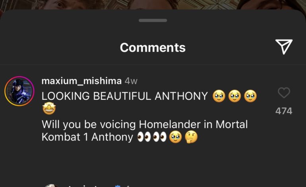
Task: Open the maxium_mishima username link
Action: (x=81, y=81)
